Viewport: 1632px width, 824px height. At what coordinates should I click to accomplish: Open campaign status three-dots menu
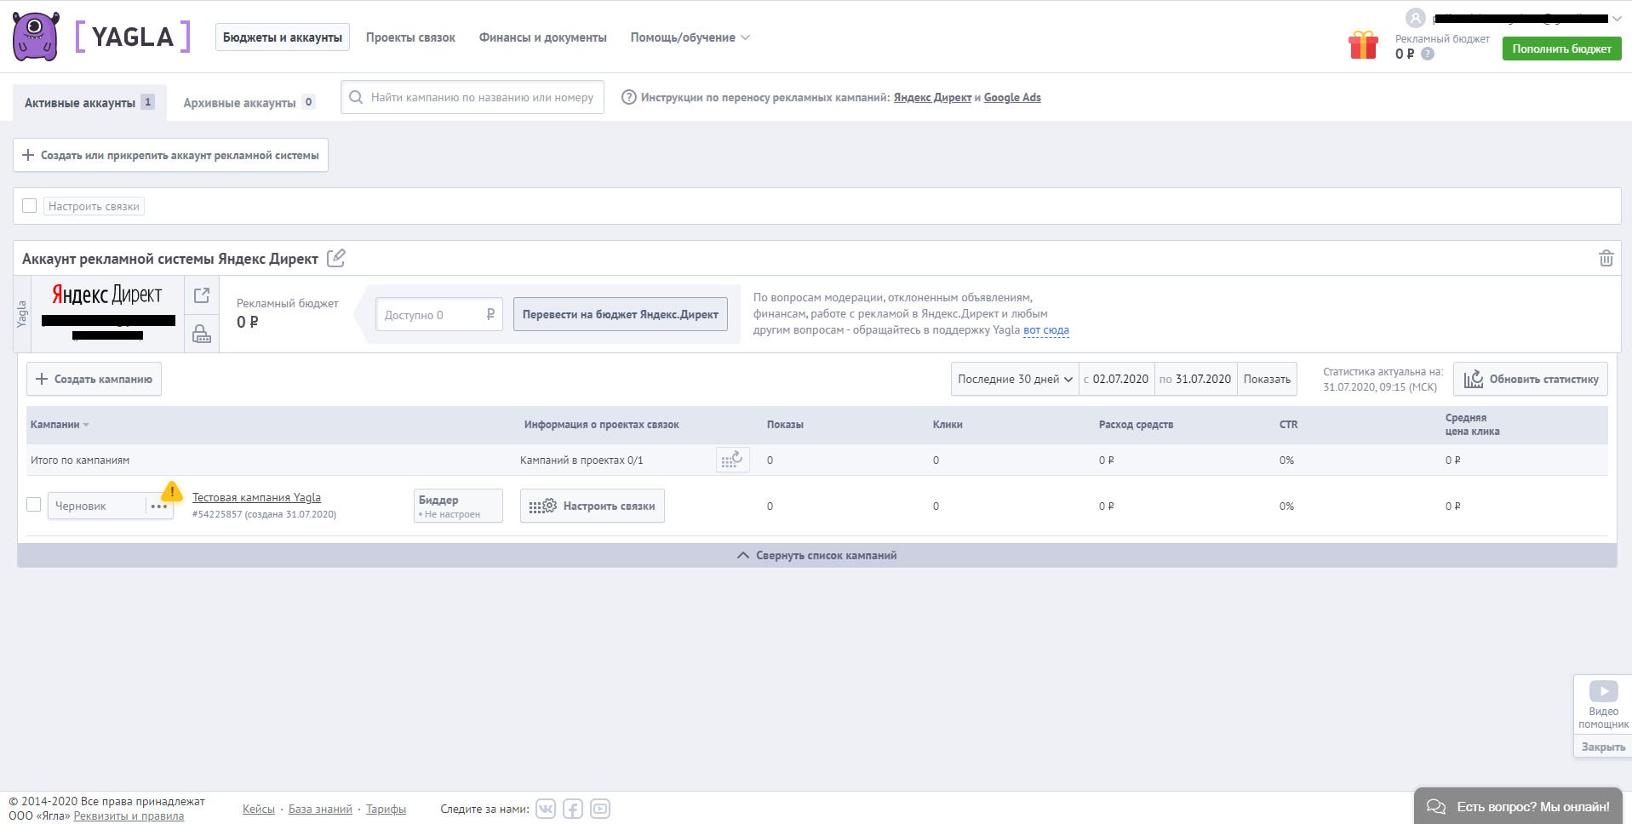pos(159,506)
